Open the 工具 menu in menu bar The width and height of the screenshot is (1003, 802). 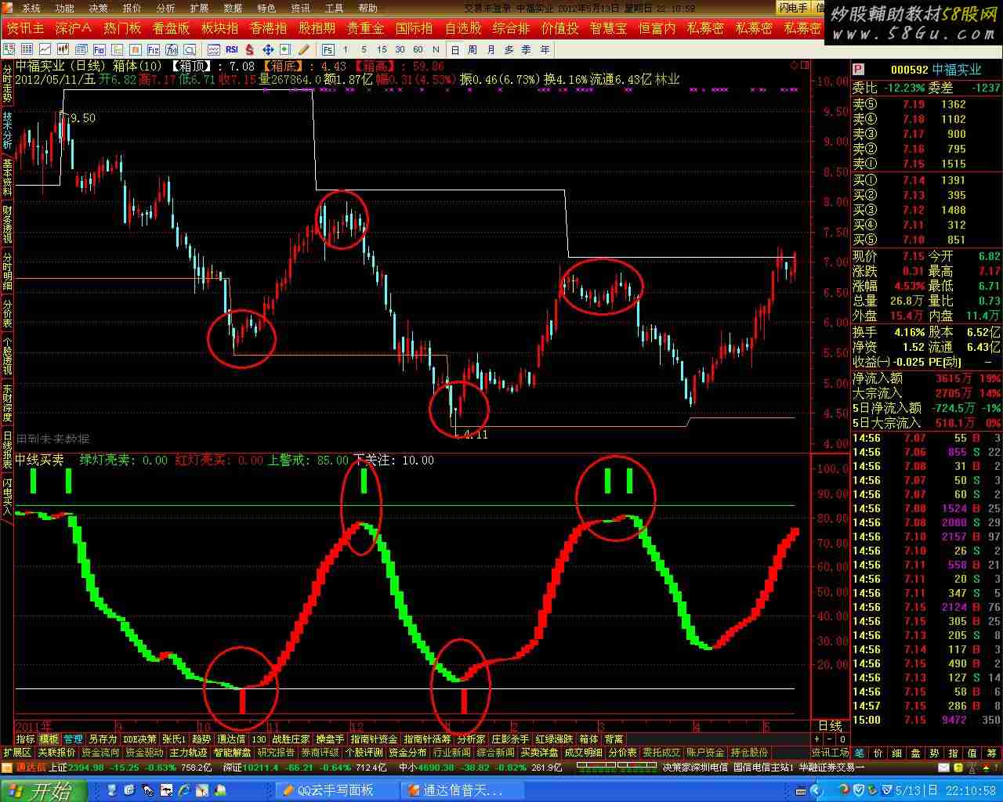tap(334, 9)
